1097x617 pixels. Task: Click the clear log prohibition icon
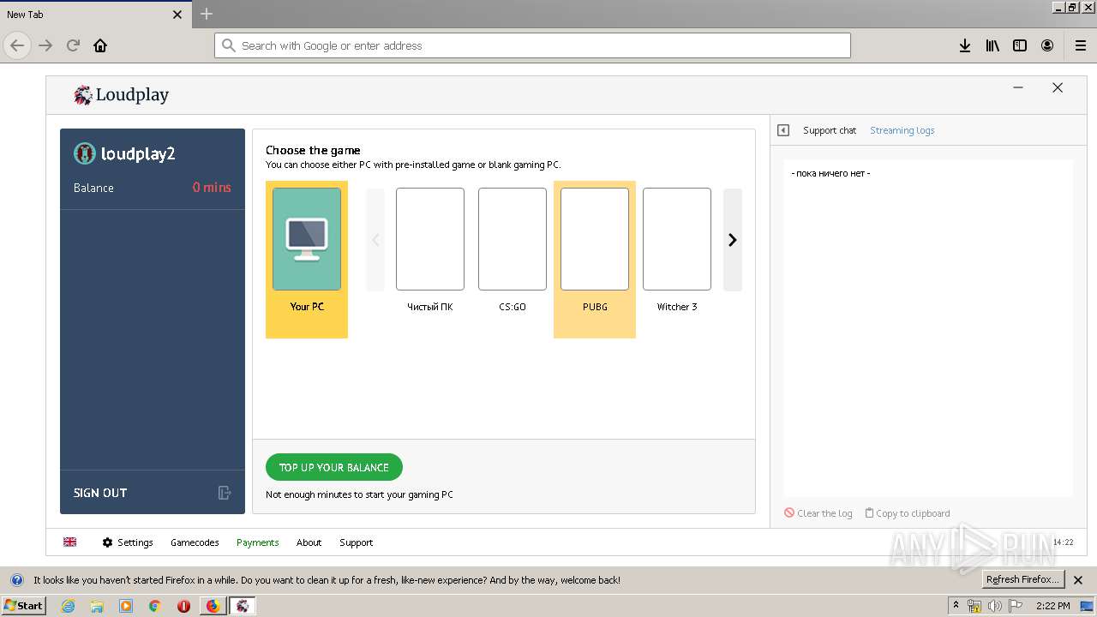pyautogui.click(x=789, y=512)
